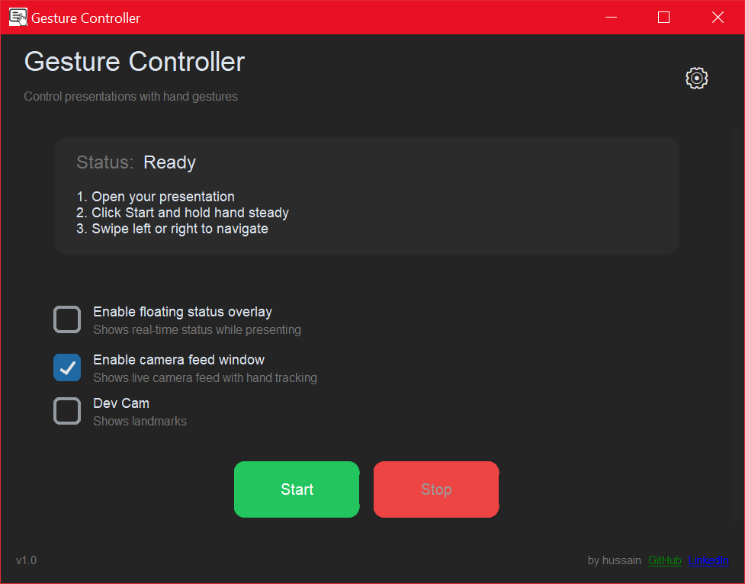Open the LinkedIn profile link
This screenshot has height=584, width=745.
click(x=708, y=560)
